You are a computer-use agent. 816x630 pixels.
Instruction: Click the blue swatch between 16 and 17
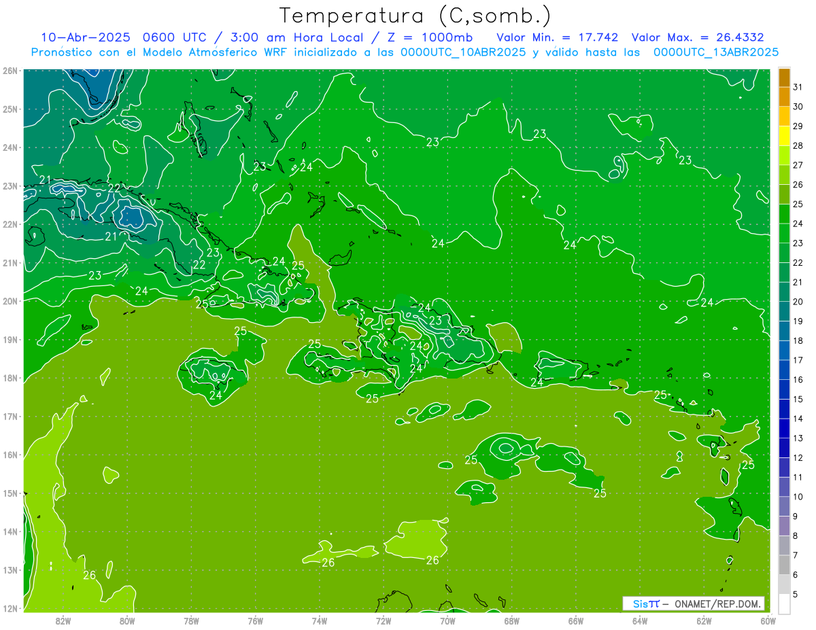point(784,370)
